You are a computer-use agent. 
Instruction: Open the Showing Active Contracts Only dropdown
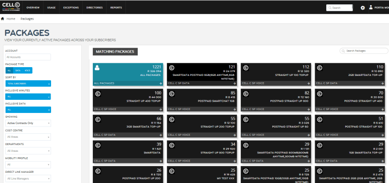[28, 123]
